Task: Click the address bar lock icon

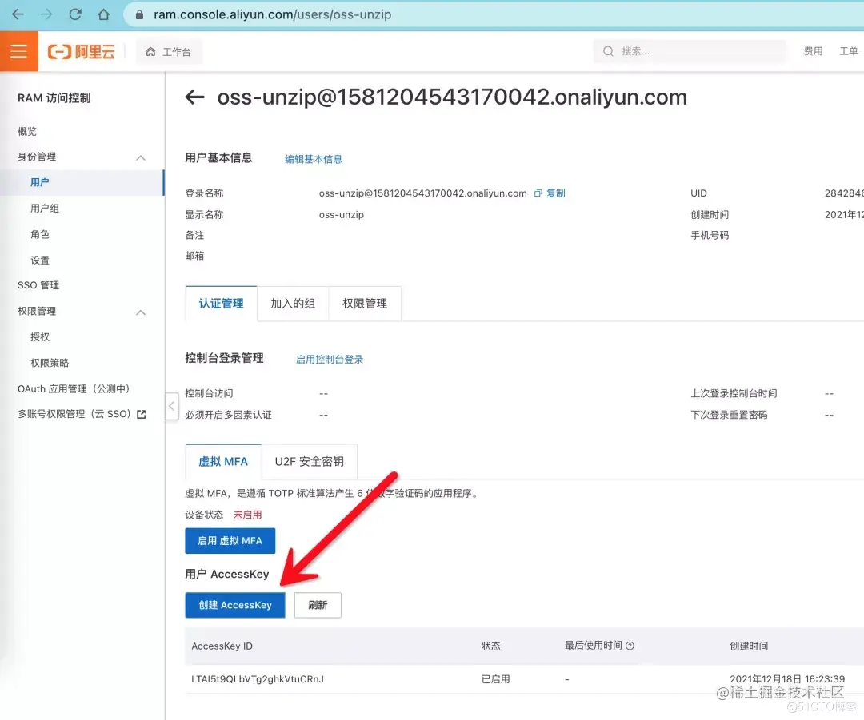Action: (139, 15)
